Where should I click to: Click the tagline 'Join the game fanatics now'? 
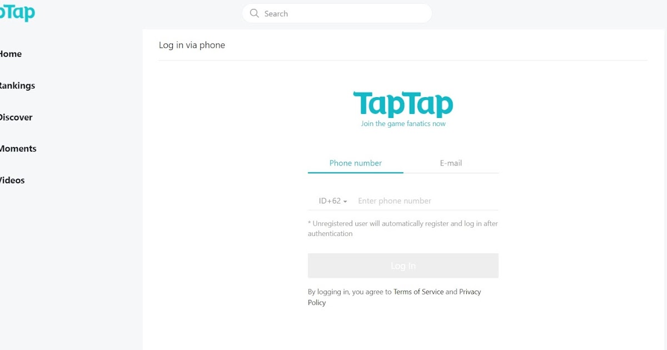[403, 123]
